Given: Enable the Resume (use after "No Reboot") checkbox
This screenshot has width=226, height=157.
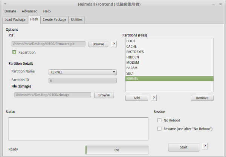Looking at the screenshot, I should click(x=159, y=129).
